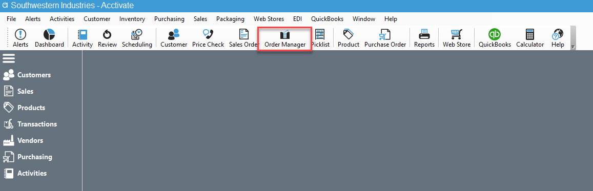Image resolution: width=593 pixels, height=191 pixels.
Task: Open the Reports printer icon
Action: [424, 38]
